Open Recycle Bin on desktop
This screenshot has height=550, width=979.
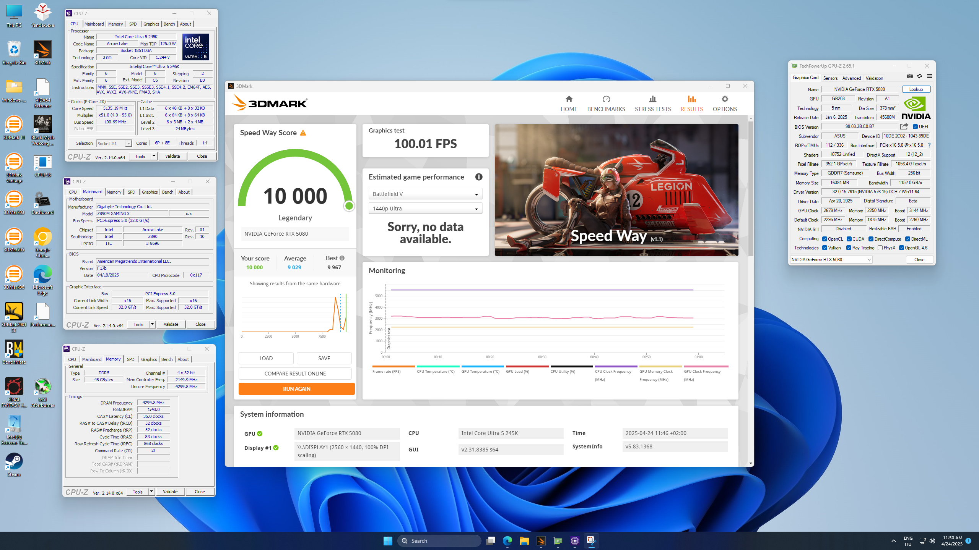(14, 53)
